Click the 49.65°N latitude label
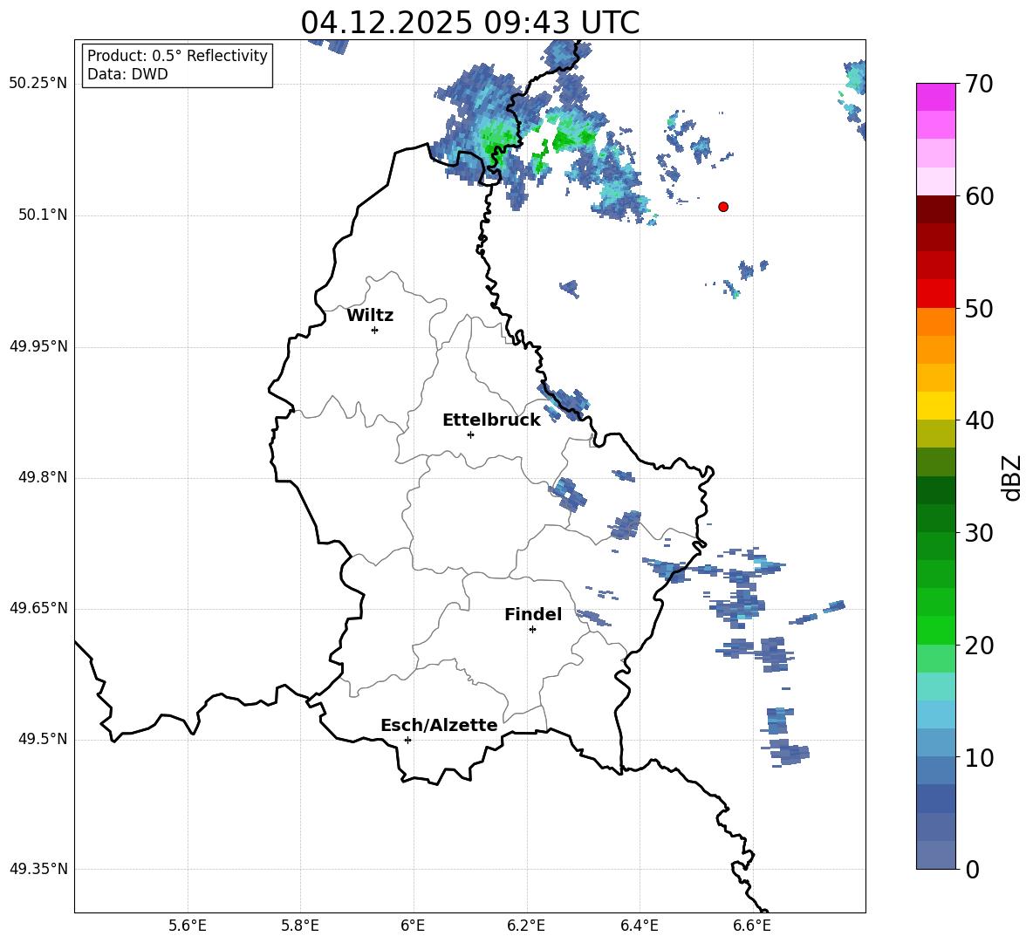Viewport: 1033px width, 943px height. point(38,608)
